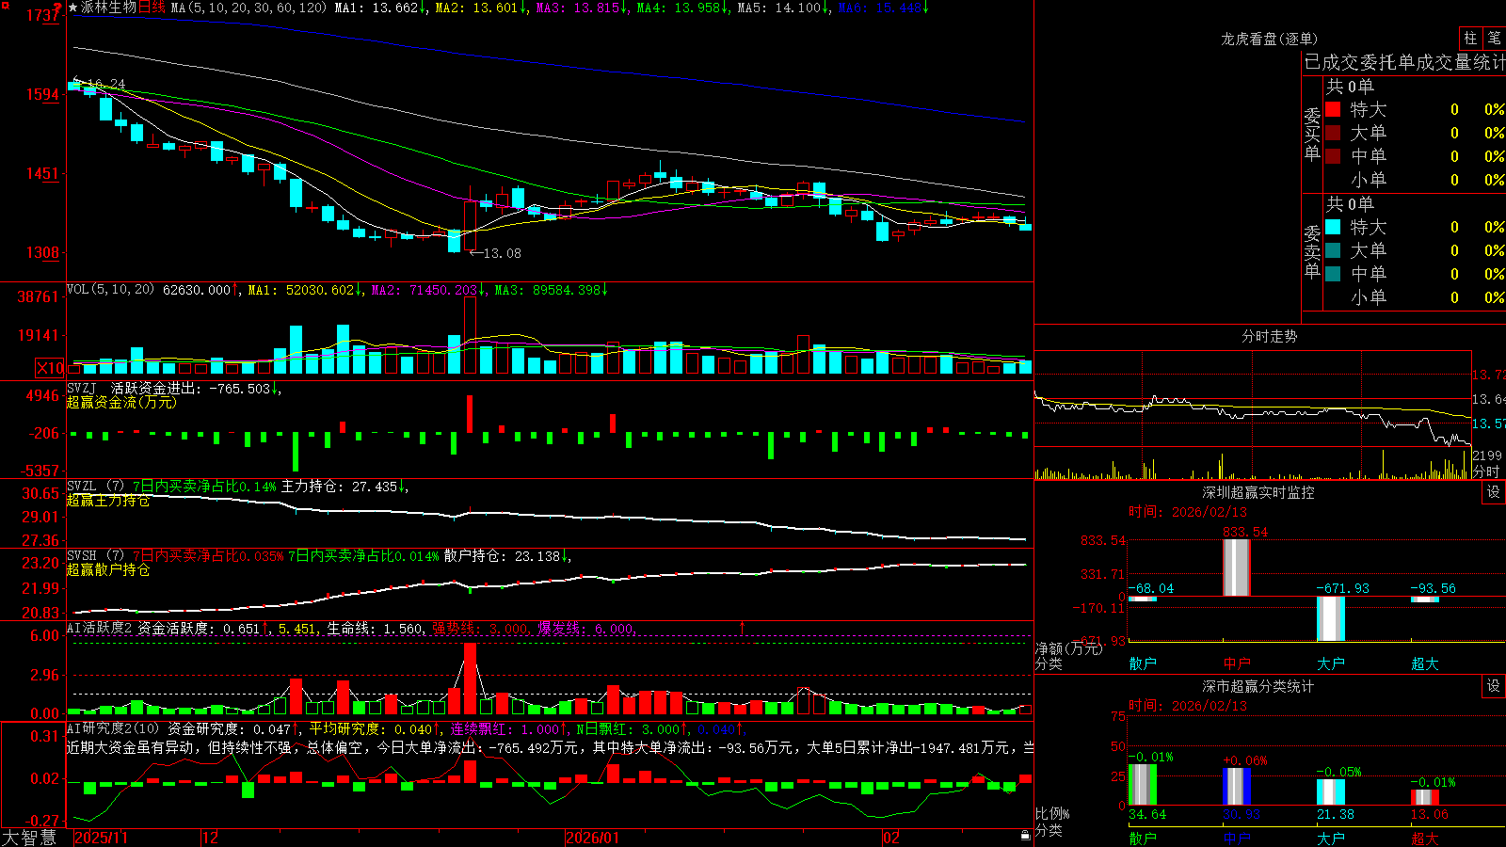
Task: Click the SVZJ indicator name
Action: 82,388
